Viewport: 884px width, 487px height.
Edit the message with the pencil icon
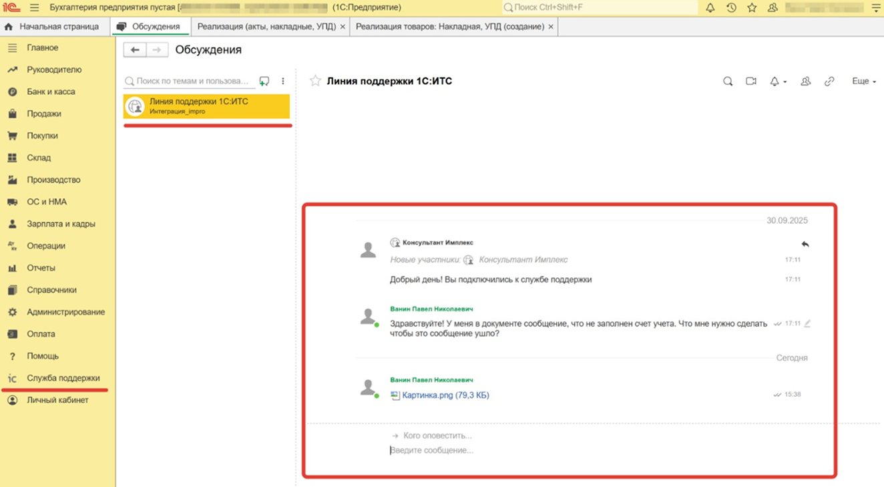(x=807, y=323)
